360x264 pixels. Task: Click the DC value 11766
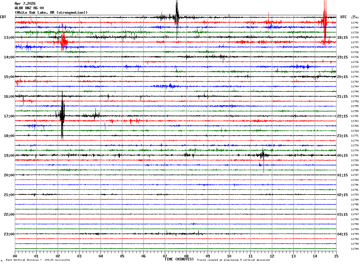(355, 126)
